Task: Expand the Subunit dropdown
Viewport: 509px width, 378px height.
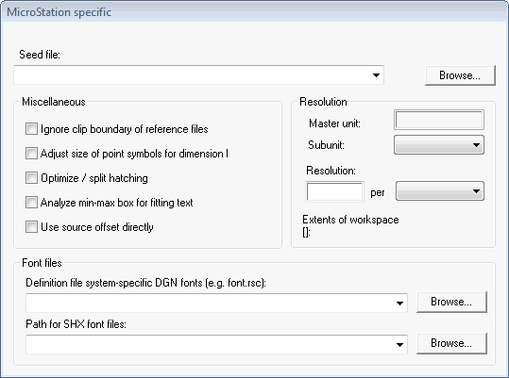Action: pyautogui.click(x=439, y=145)
